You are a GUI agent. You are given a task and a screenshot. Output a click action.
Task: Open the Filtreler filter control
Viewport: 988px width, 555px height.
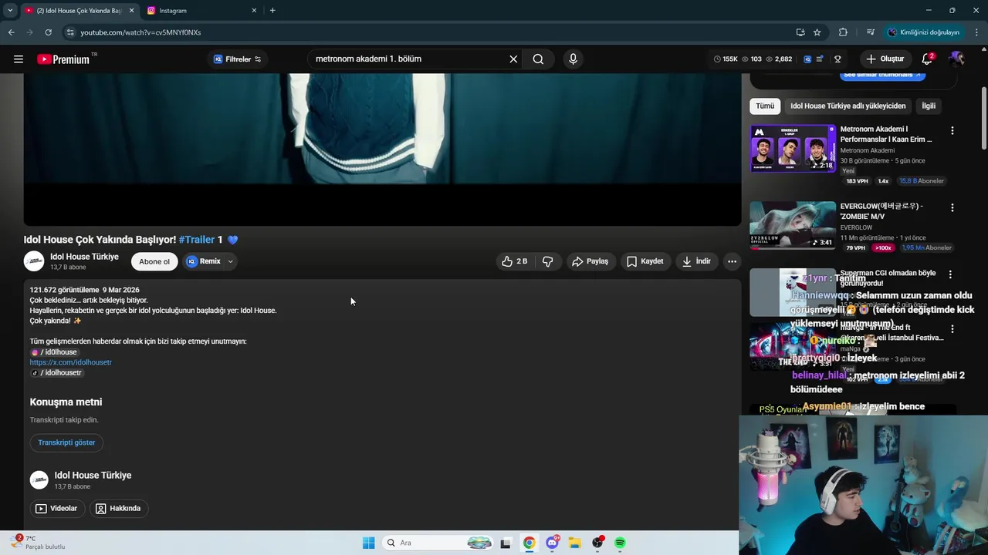238,59
